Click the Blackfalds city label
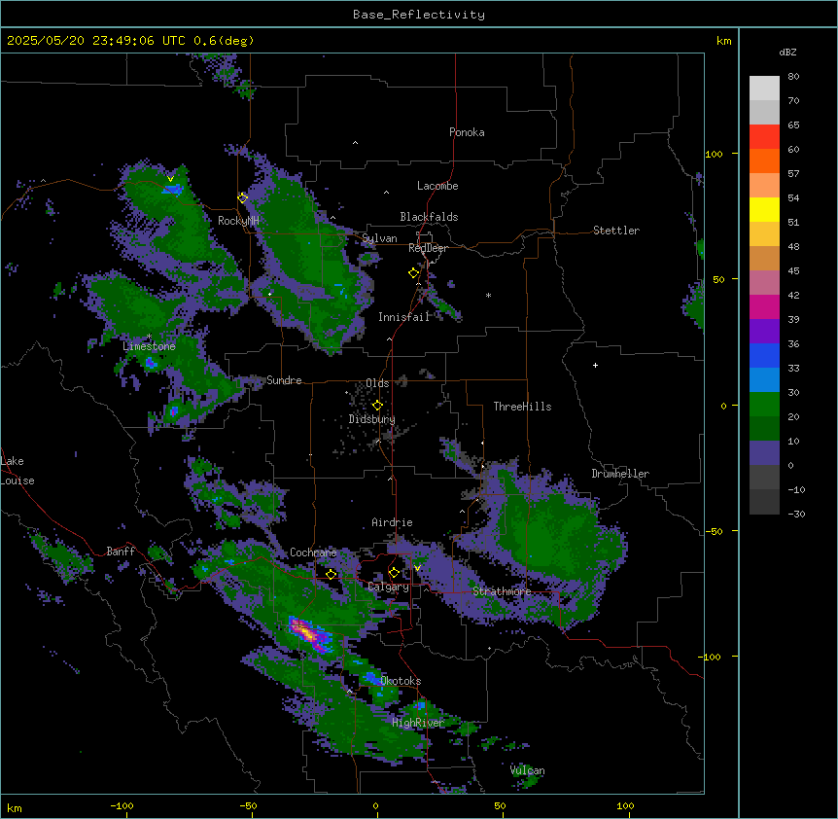 coord(429,217)
